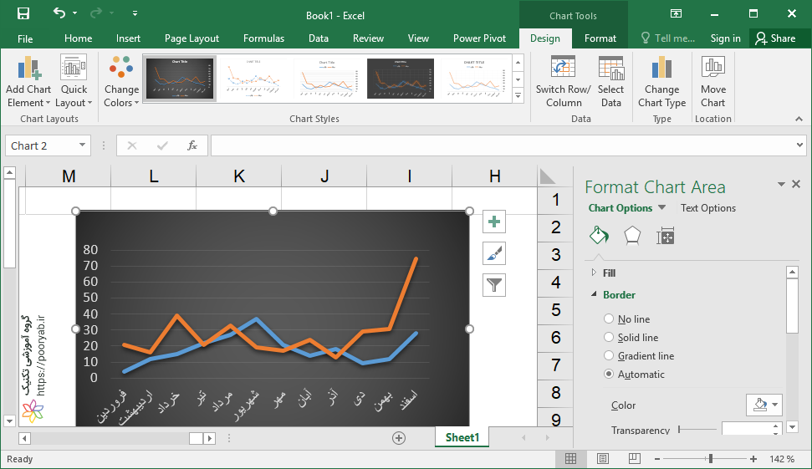
Task: Click Switch Row/Column
Action: [x=564, y=81]
